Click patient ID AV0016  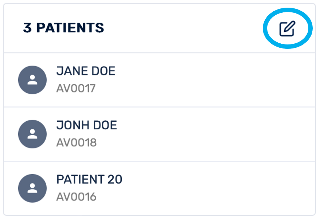tap(76, 197)
